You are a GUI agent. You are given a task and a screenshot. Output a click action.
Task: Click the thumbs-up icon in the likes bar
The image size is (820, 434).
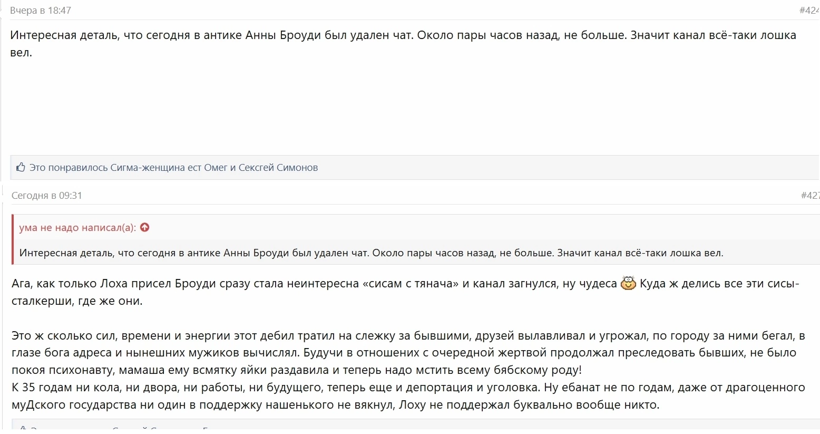(x=21, y=168)
